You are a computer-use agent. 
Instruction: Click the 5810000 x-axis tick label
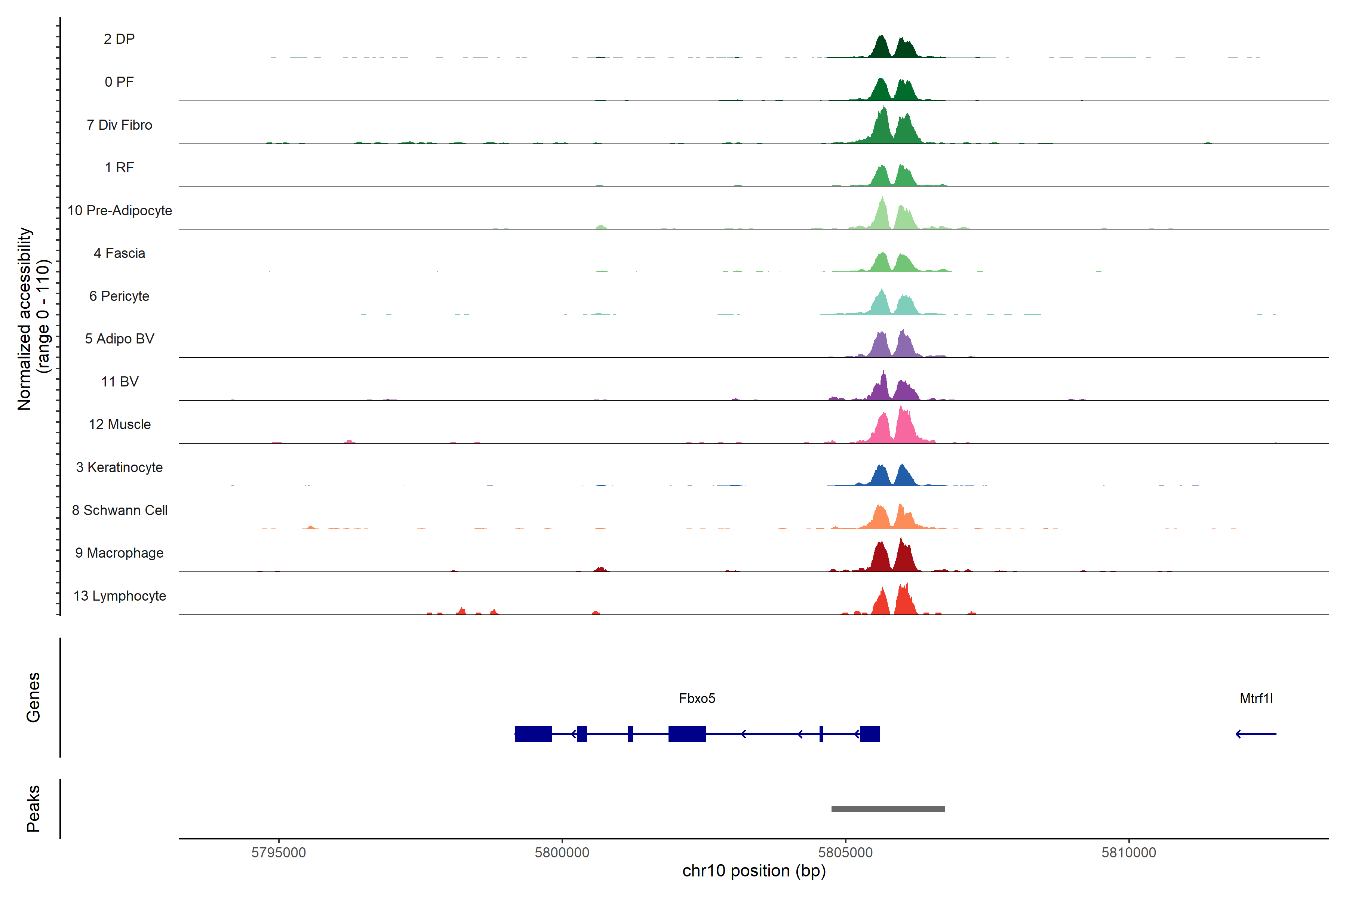click(x=1128, y=853)
